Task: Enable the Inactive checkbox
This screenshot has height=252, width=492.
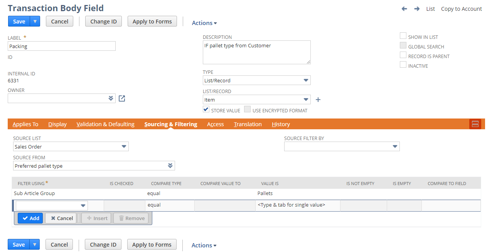Action: pyautogui.click(x=403, y=65)
